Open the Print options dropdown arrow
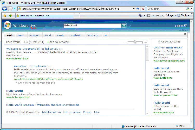 pyautogui.click(x=162, y=15)
